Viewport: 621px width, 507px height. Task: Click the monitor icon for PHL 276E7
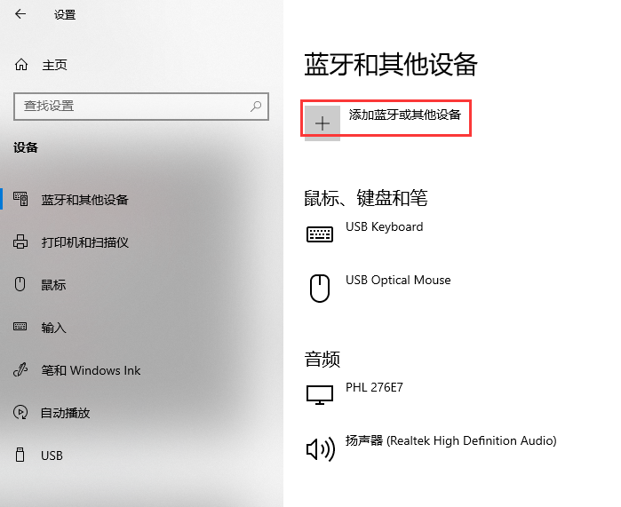(x=319, y=395)
